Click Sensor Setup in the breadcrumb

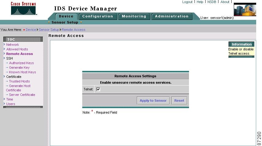click(49, 30)
